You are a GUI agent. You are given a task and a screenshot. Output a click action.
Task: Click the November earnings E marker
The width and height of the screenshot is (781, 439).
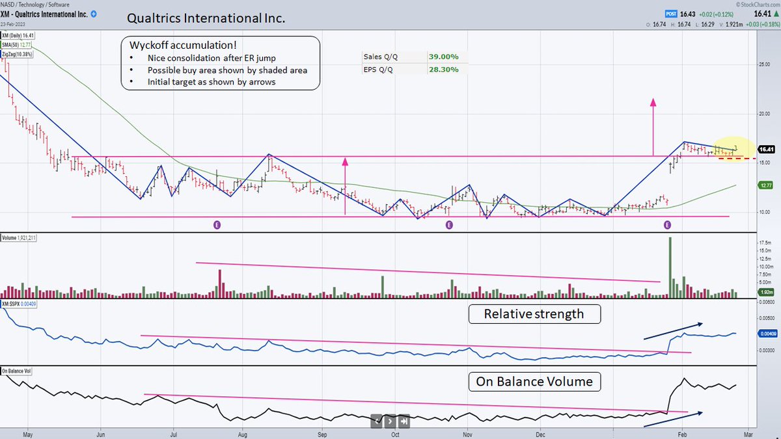point(448,225)
